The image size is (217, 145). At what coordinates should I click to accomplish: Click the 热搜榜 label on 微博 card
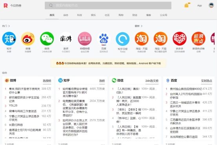[x=47, y=81]
